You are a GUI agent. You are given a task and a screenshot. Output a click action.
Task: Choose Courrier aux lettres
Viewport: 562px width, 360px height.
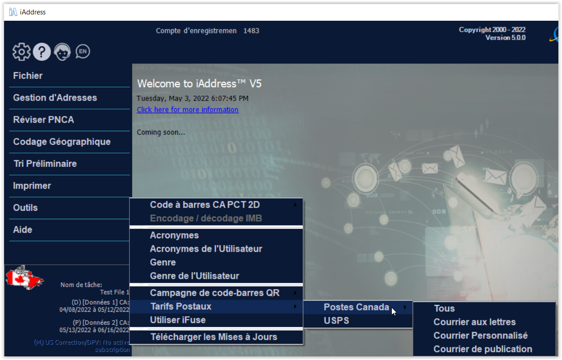point(484,322)
